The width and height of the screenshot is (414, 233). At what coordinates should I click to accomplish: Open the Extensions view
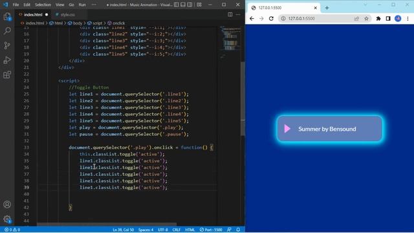7,74
